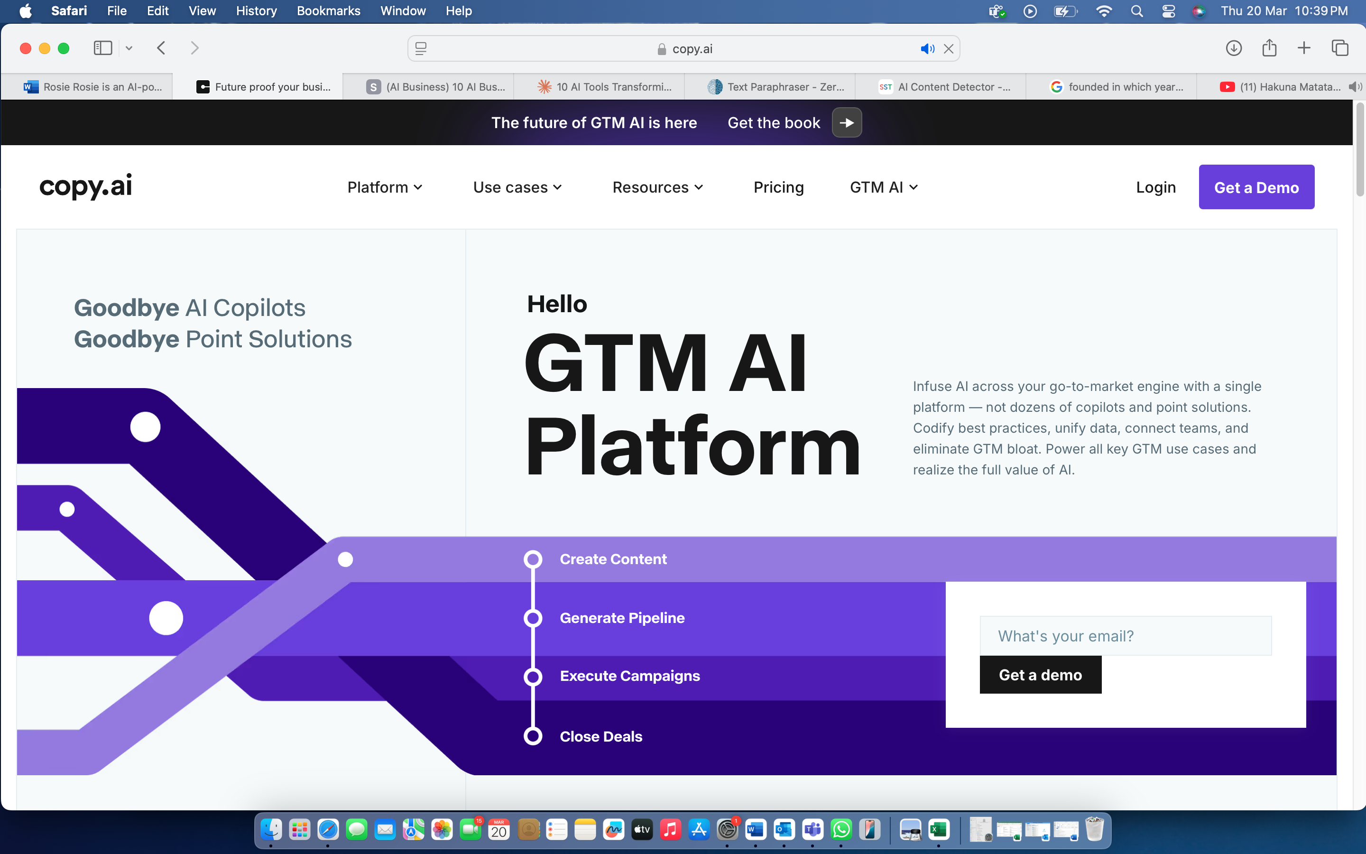Viewport: 1366px width, 854px height.
Task: Focus the What's your email field
Action: pos(1126,636)
